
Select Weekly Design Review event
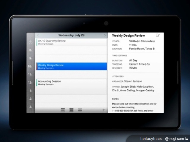tap(71, 66)
